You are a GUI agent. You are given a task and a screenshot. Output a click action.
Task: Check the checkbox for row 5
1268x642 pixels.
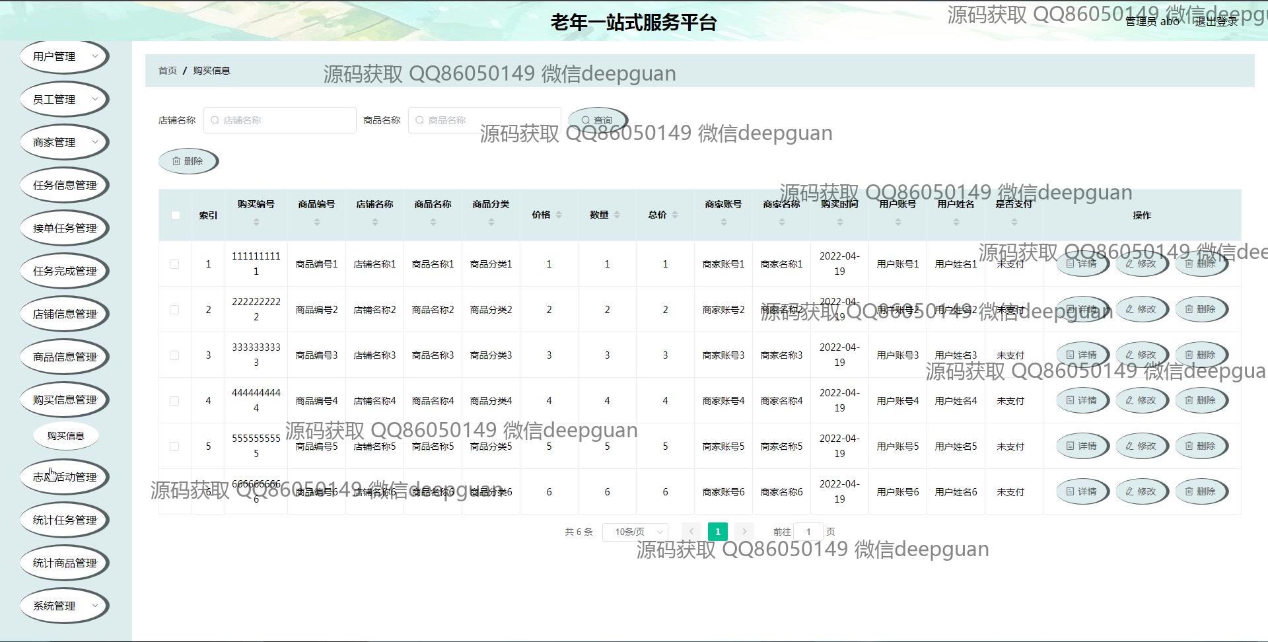point(174,446)
